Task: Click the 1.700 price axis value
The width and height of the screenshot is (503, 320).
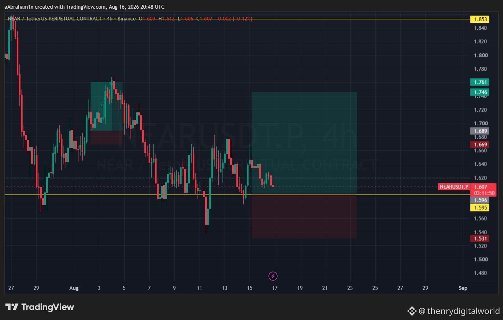Action: point(481,123)
